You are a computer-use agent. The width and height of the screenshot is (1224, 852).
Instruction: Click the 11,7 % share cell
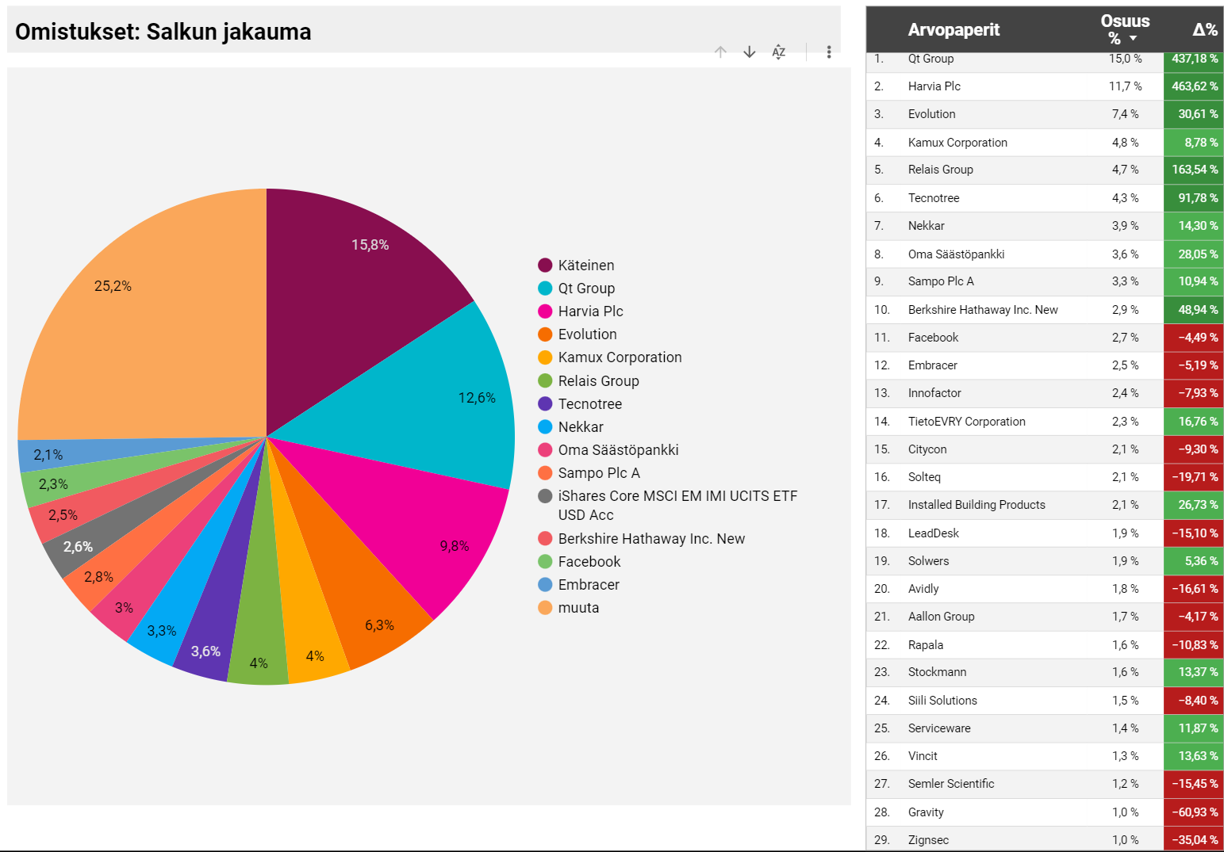click(1125, 86)
